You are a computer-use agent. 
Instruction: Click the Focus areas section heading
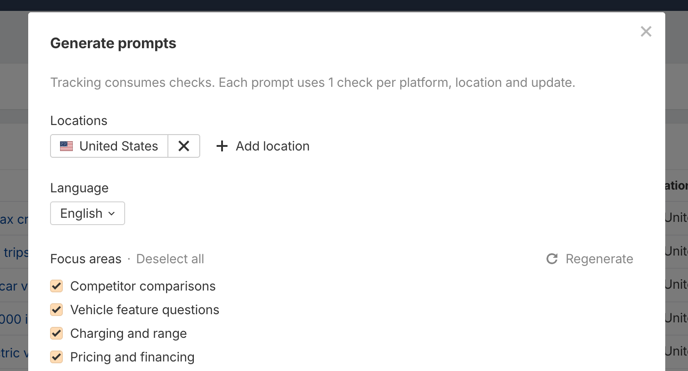(86, 259)
